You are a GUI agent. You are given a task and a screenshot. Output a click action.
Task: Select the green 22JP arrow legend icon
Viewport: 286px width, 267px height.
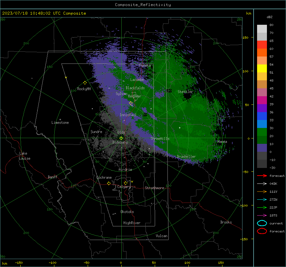tap(262, 207)
